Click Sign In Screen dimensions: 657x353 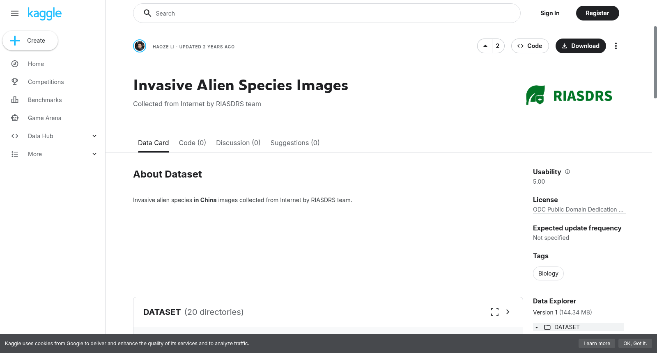pos(550,13)
